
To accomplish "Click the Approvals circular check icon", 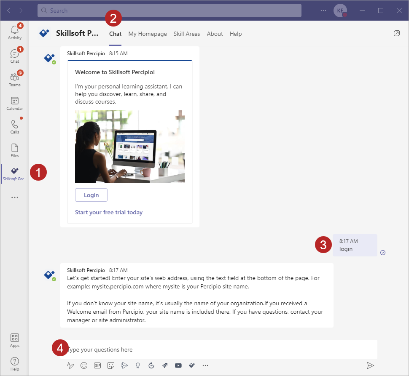I will 151,365.
